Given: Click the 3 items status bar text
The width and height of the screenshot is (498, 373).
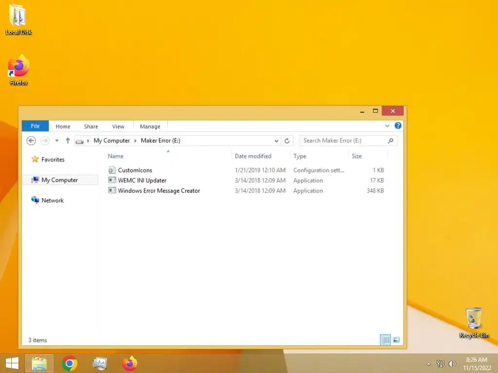Looking at the screenshot, I should point(37,340).
